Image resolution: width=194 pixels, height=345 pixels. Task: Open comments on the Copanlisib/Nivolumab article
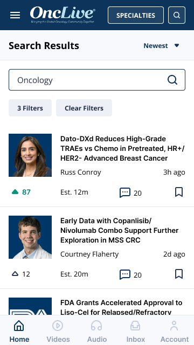coord(125,274)
